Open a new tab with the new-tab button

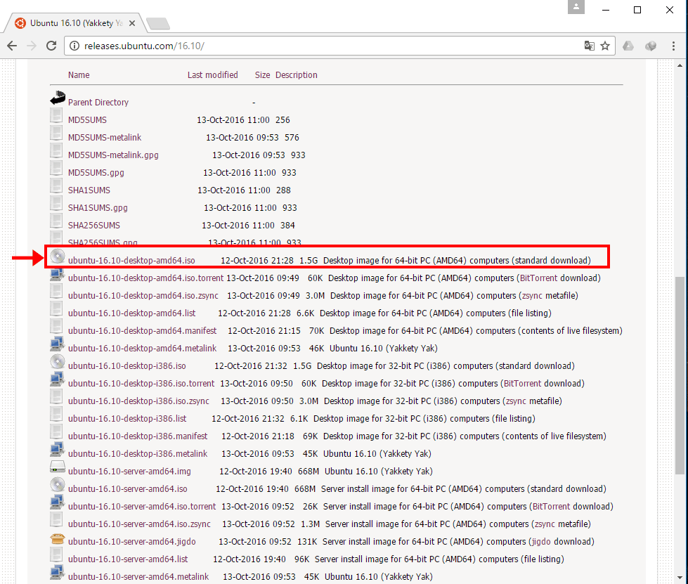click(x=158, y=23)
